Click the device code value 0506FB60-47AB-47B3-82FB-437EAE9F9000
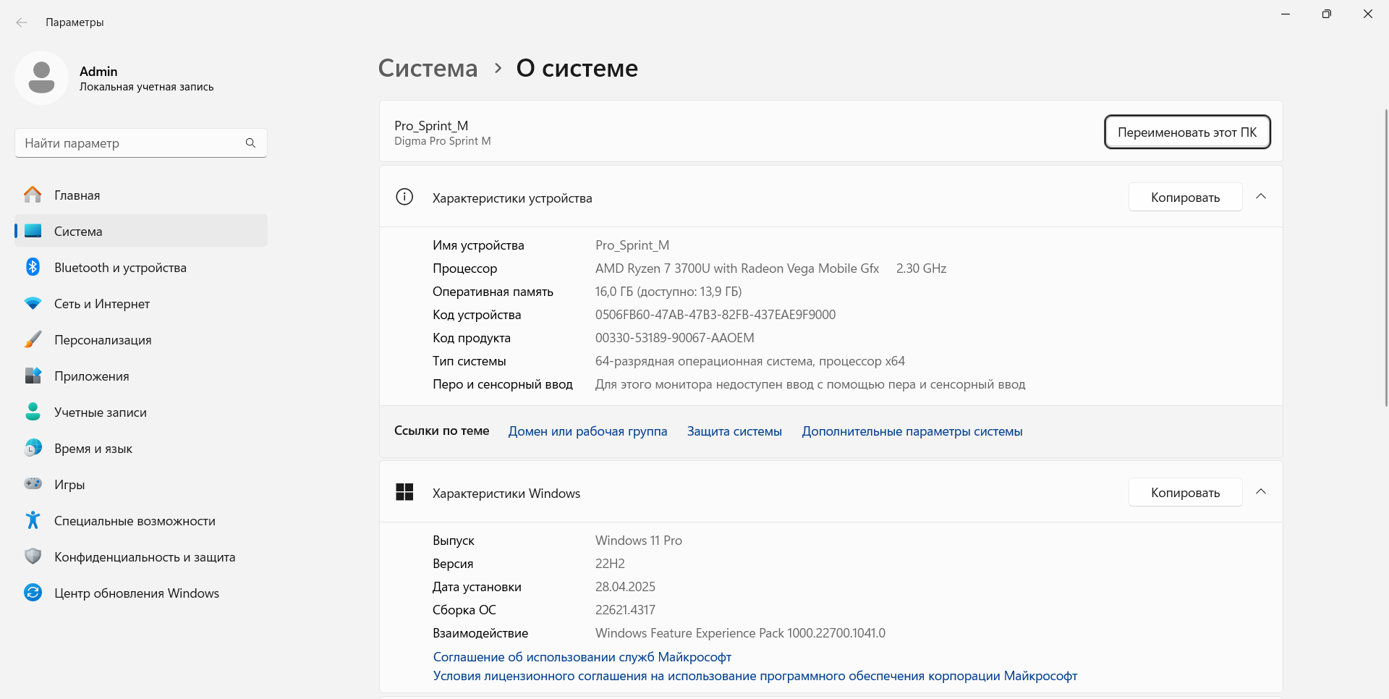Viewport: 1389px width, 699px height. tap(715, 315)
